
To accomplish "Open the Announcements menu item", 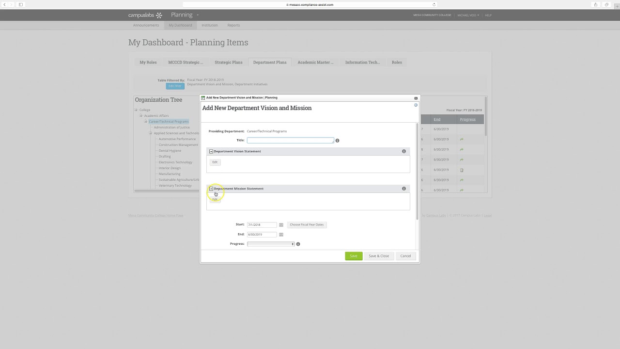I will 146,25.
